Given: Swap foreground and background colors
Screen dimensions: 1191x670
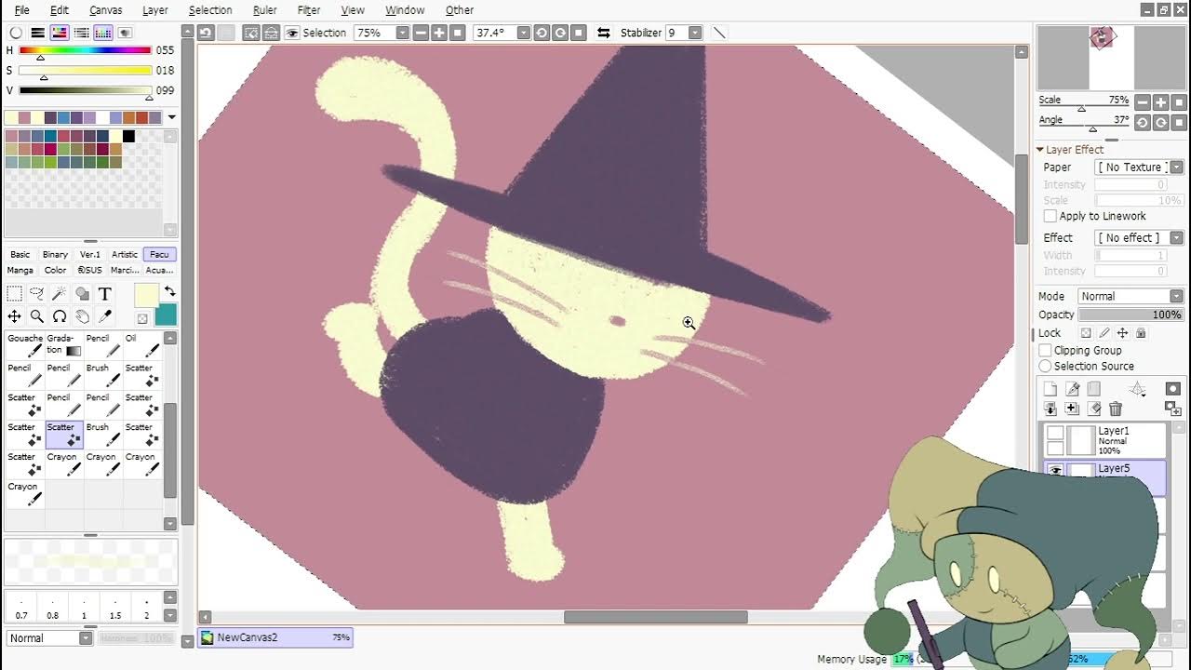Looking at the screenshot, I should tap(169, 291).
